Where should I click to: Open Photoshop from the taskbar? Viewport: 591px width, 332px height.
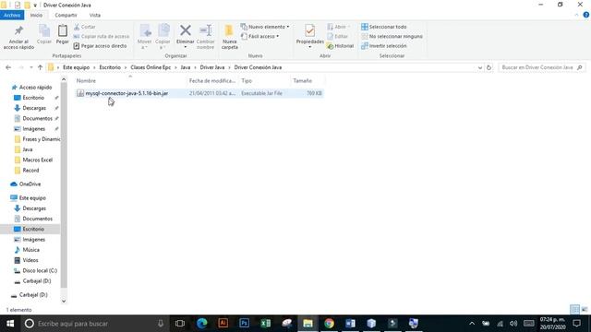click(244, 324)
